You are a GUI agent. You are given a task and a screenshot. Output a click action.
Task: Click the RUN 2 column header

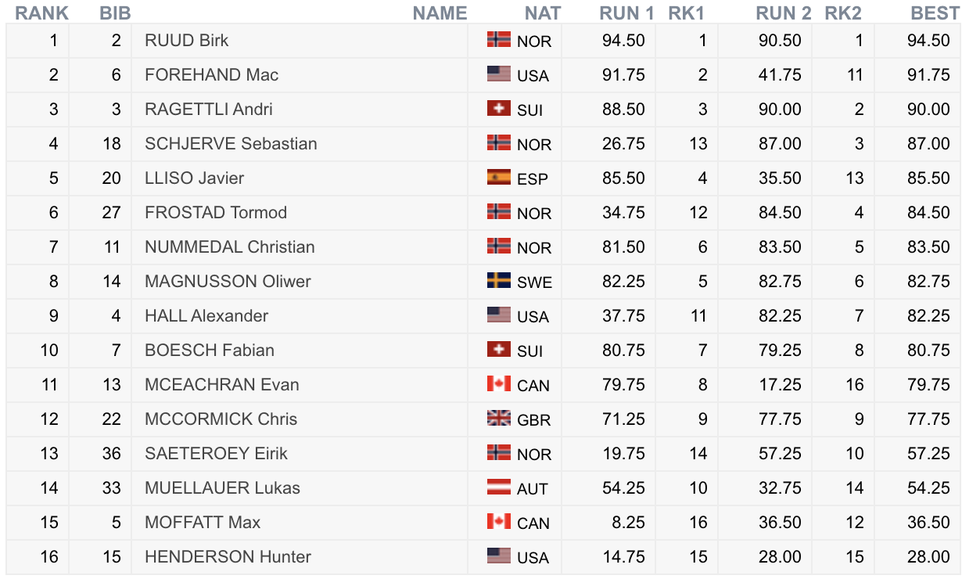tap(783, 13)
